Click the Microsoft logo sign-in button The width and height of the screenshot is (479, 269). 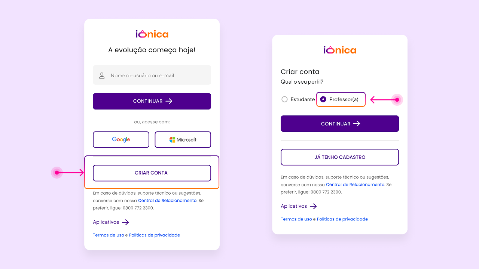[x=183, y=140]
